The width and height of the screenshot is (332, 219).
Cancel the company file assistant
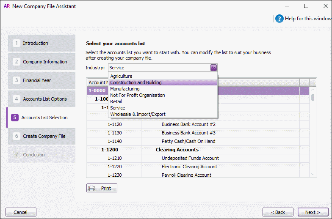(21, 212)
